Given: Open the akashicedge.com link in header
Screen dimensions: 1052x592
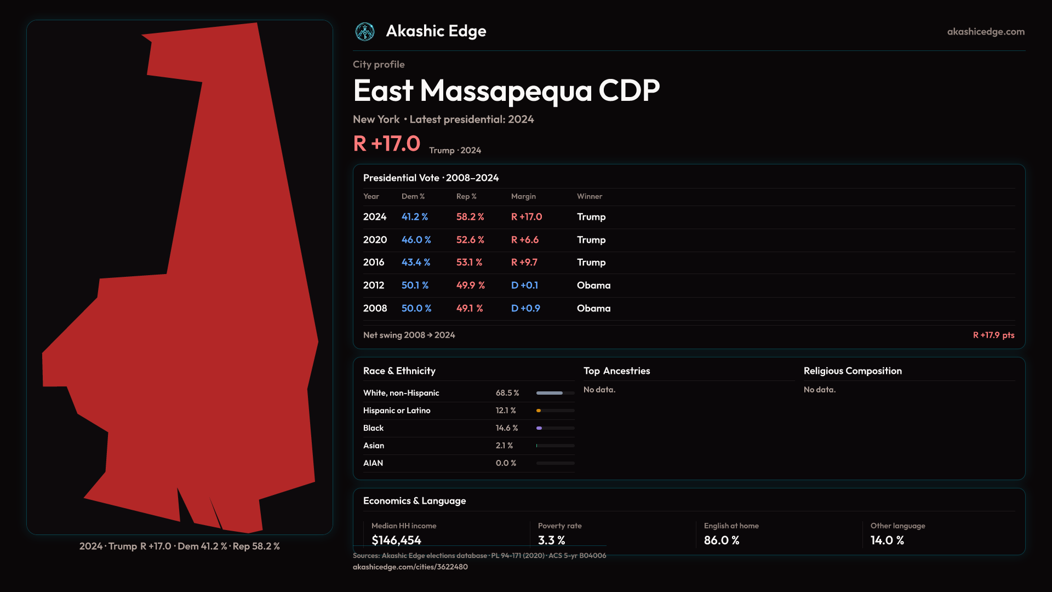Looking at the screenshot, I should tap(986, 32).
